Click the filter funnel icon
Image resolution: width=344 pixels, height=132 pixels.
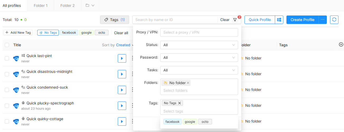point(235,20)
